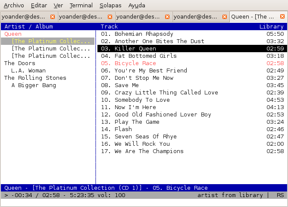288x207 pixels.
Task: Open the Solapas menu
Action: click(x=110, y=6)
